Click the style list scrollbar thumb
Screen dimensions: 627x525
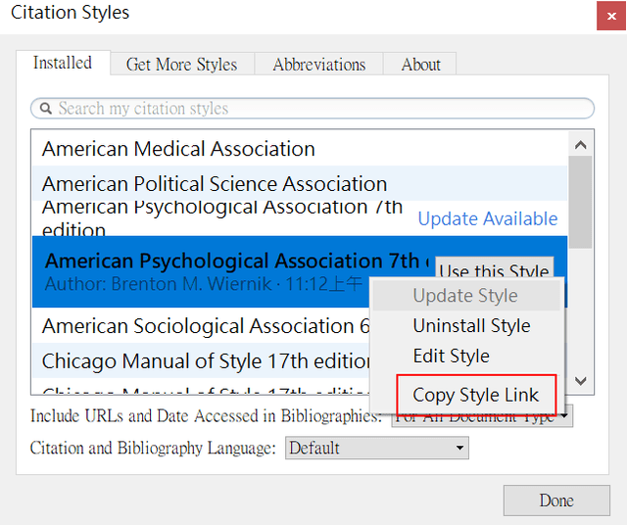click(x=581, y=202)
